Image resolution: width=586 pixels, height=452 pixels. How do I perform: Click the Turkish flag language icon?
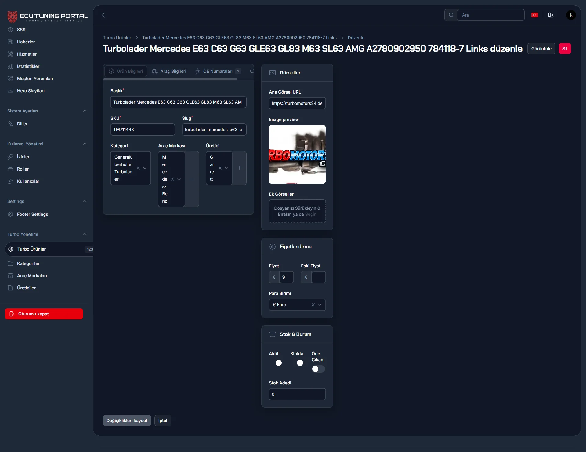[x=534, y=15]
